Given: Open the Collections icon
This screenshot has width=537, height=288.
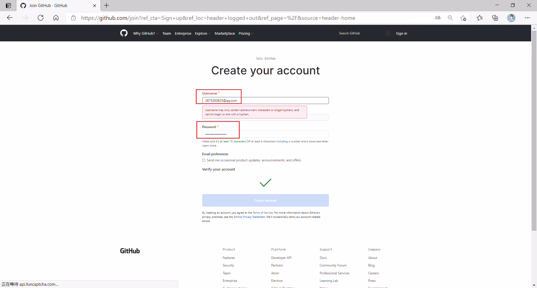Looking at the screenshot, I should 495,18.
